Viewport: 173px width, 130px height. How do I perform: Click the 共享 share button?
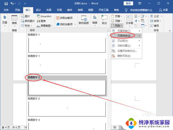pyautogui.click(x=163, y=10)
